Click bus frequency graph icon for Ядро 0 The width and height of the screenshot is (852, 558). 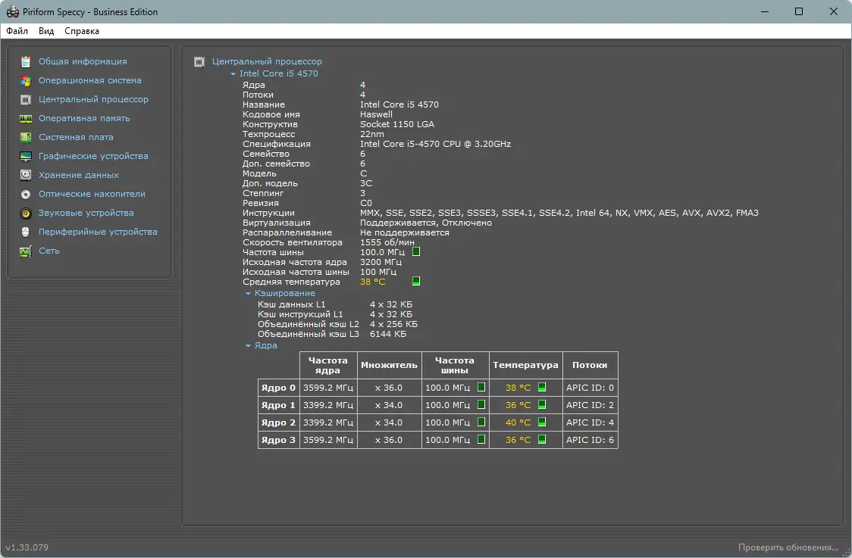[x=481, y=387]
